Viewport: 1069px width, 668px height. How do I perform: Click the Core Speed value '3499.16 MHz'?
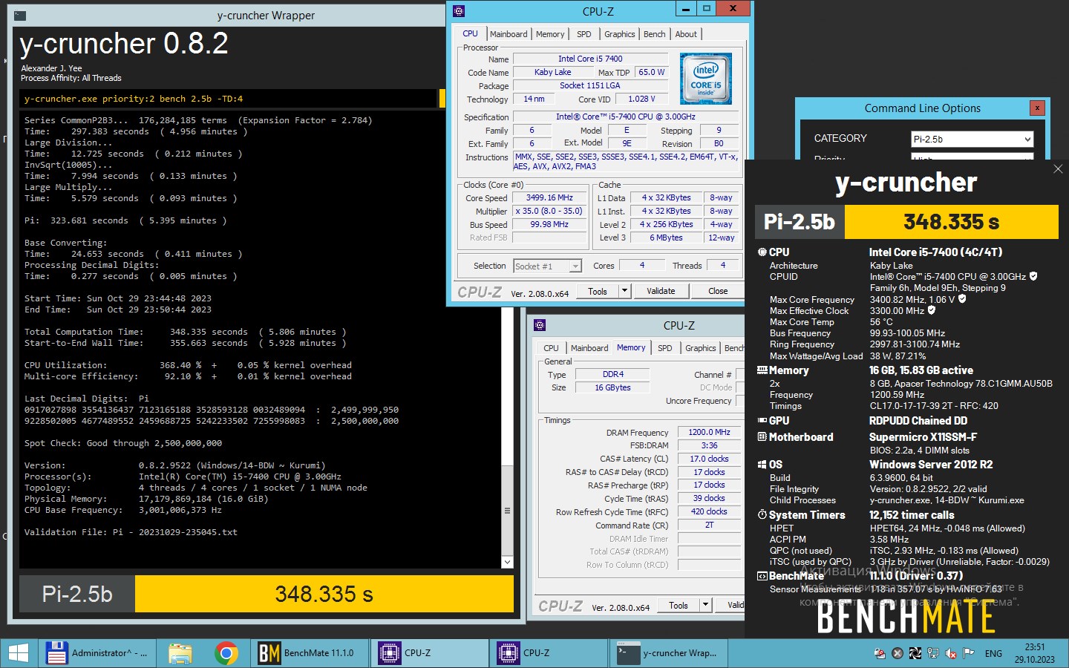click(549, 198)
